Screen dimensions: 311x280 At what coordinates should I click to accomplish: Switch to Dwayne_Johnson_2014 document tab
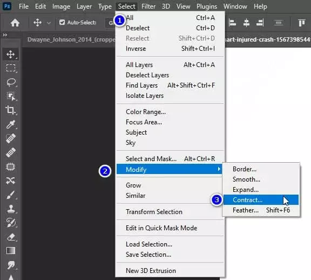pos(71,39)
